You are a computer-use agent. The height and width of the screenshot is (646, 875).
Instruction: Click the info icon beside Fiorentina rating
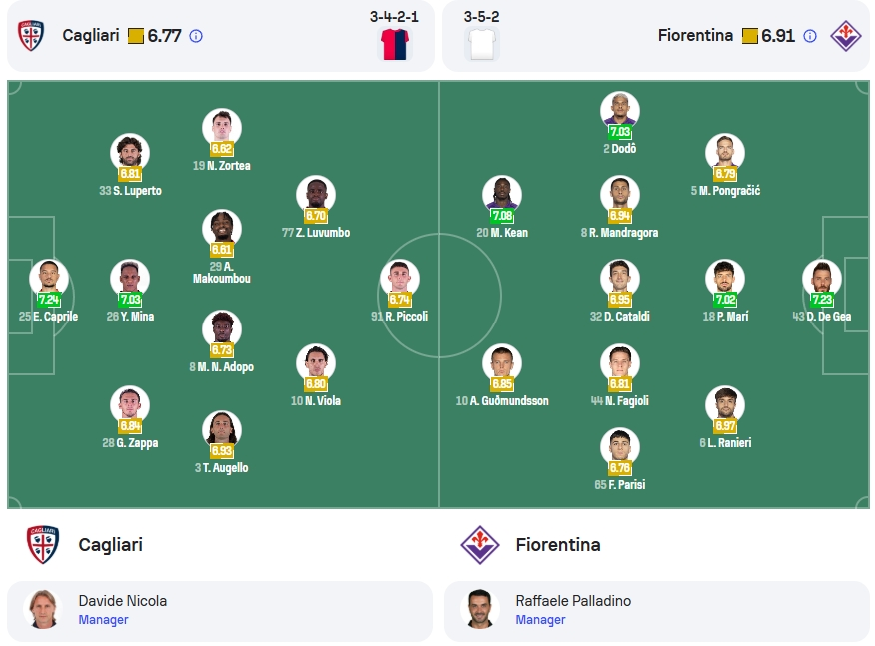tap(810, 36)
